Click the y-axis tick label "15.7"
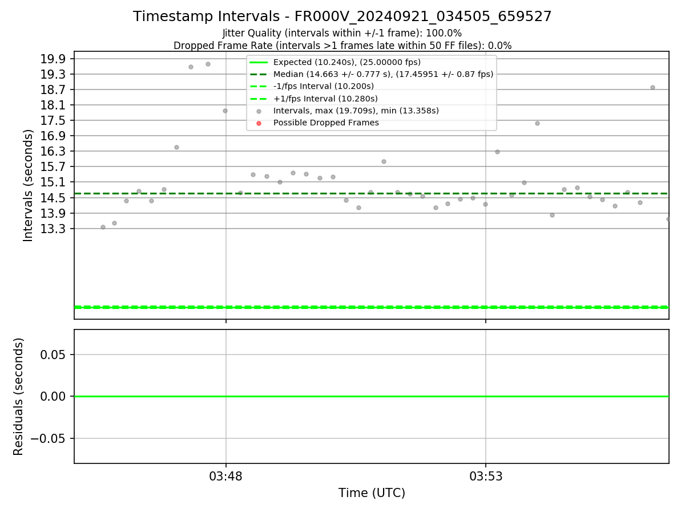Image resolution: width=685 pixels, height=513 pixels. [x=53, y=166]
